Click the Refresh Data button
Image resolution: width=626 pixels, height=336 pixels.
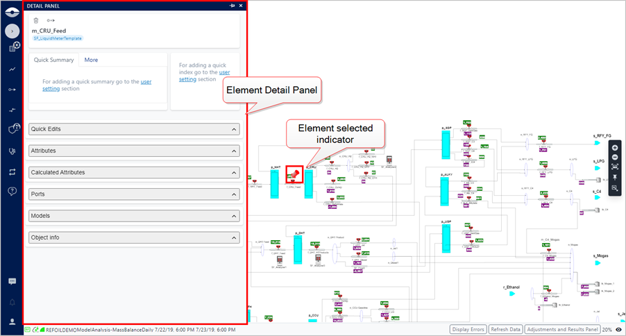tap(505, 330)
